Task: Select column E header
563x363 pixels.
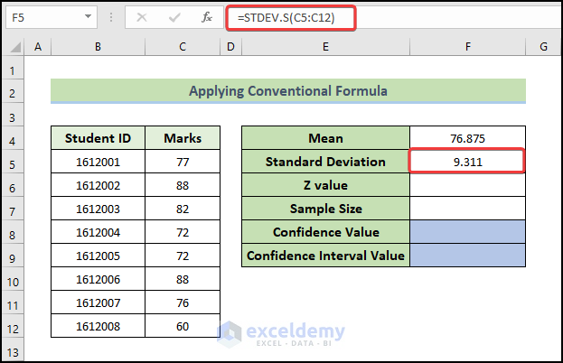Action: 325,47
